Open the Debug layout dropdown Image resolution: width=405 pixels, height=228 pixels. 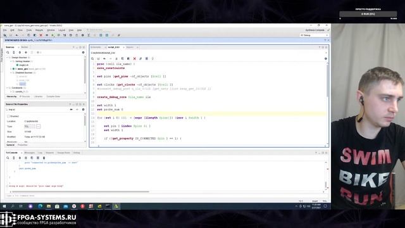coord(315,35)
